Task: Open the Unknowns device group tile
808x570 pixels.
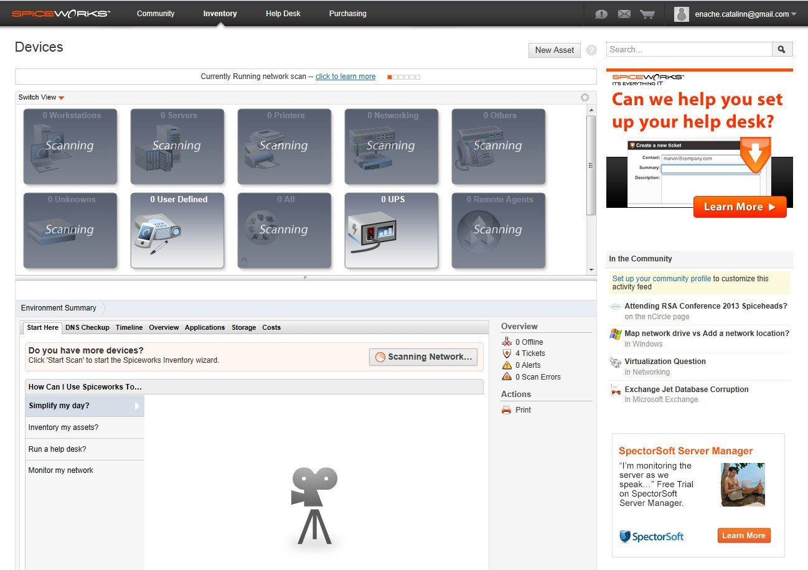Action: tap(70, 231)
